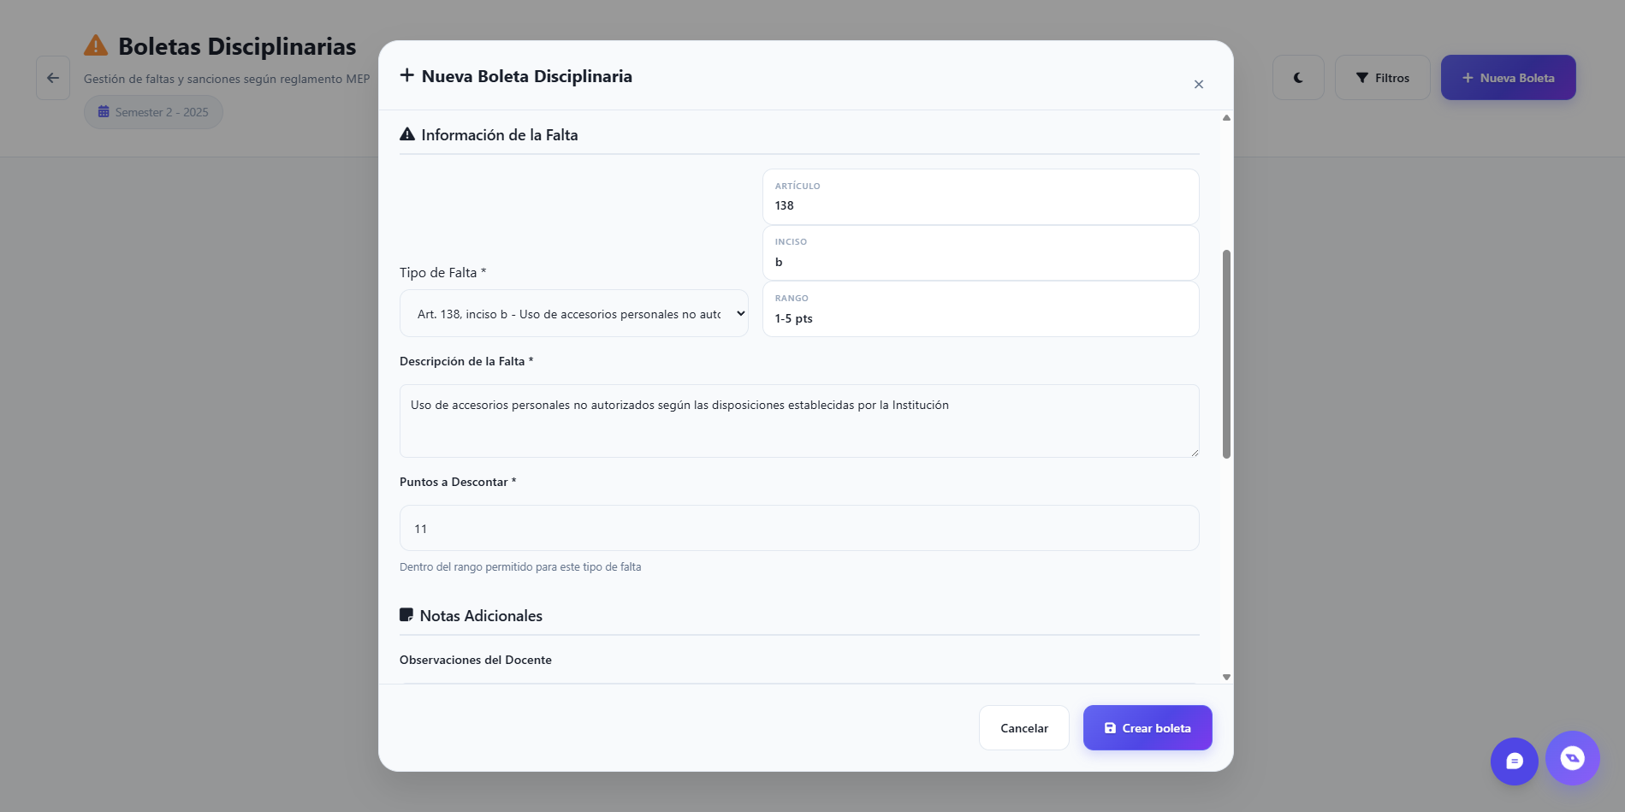Viewport: 1625px width, 812px height.
Task: Click the scroll down arrow in dialog
Action: [x=1226, y=677]
